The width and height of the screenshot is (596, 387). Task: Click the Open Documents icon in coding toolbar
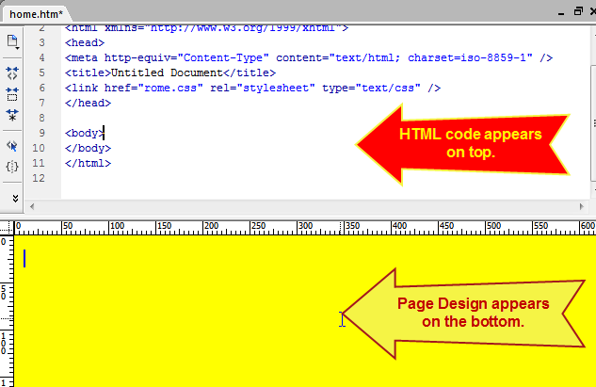tap(13, 42)
